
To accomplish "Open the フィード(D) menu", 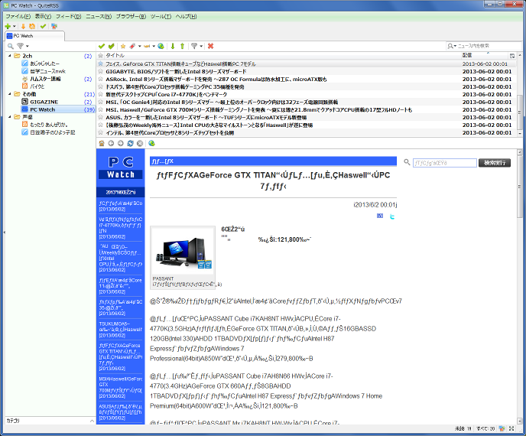I will [x=69, y=16].
